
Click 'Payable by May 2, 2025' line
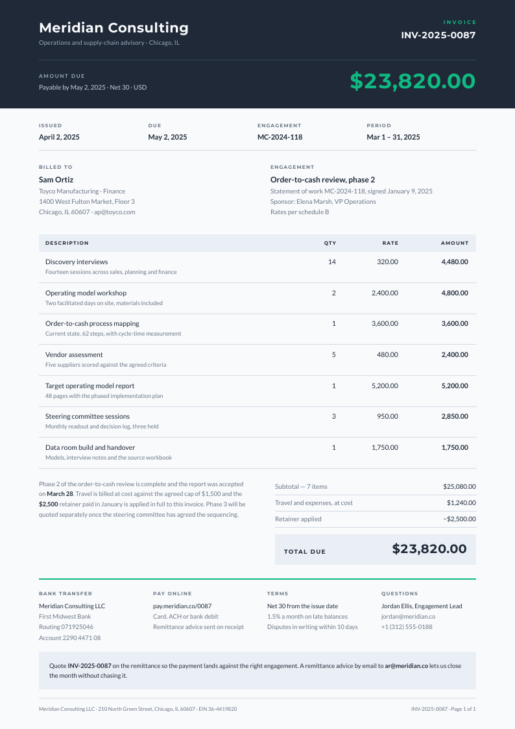point(93,88)
